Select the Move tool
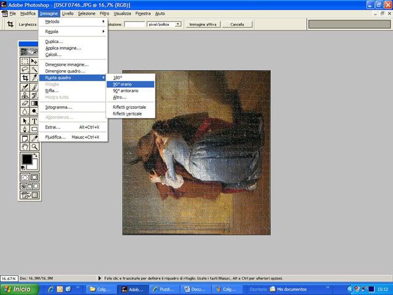 click(x=34, y=61)
